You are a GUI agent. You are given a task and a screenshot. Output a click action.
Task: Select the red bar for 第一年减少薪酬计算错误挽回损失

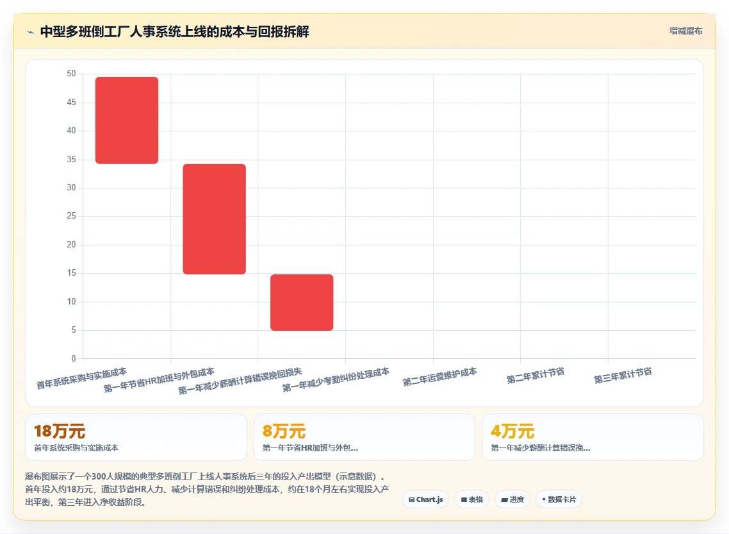pos(302,303)
